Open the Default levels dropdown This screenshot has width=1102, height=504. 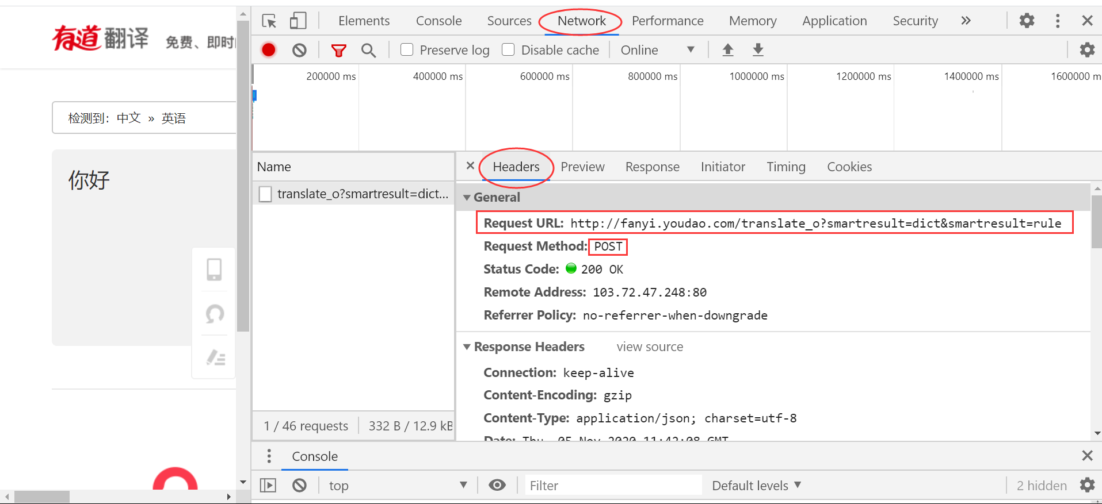click(x=756, y=486)
